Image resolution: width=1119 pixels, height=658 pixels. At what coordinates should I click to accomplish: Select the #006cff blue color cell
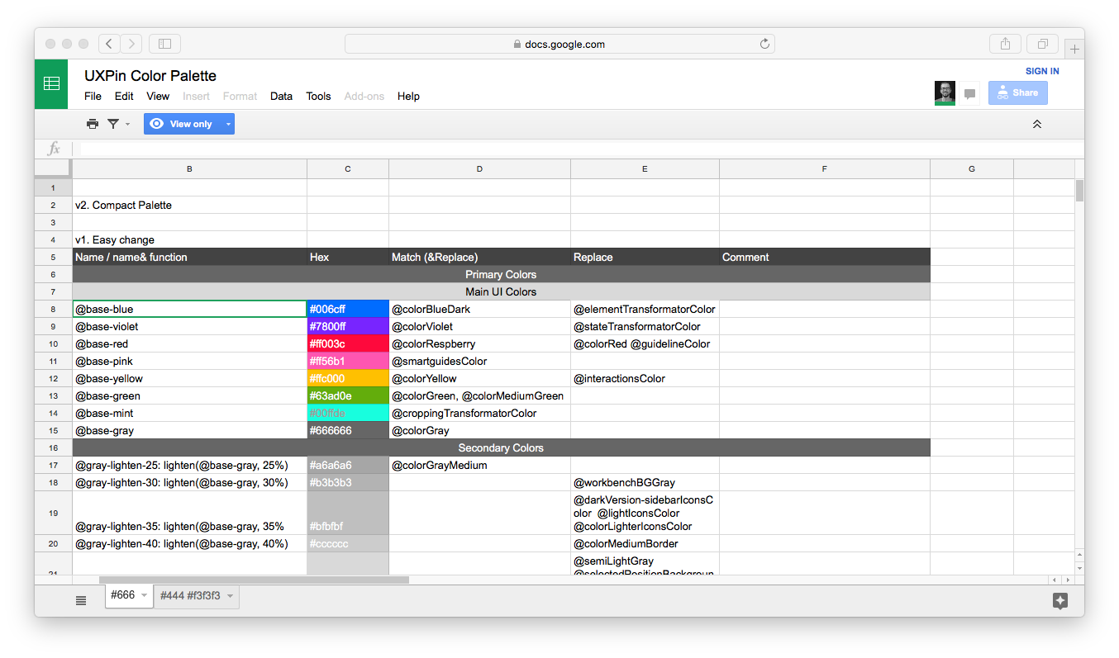click(x=348, y=310)
